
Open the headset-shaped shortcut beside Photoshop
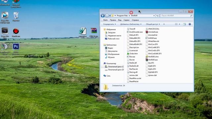(x=5, y=47)
